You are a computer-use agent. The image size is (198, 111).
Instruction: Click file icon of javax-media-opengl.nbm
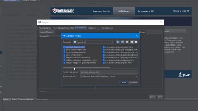point(64,52)
